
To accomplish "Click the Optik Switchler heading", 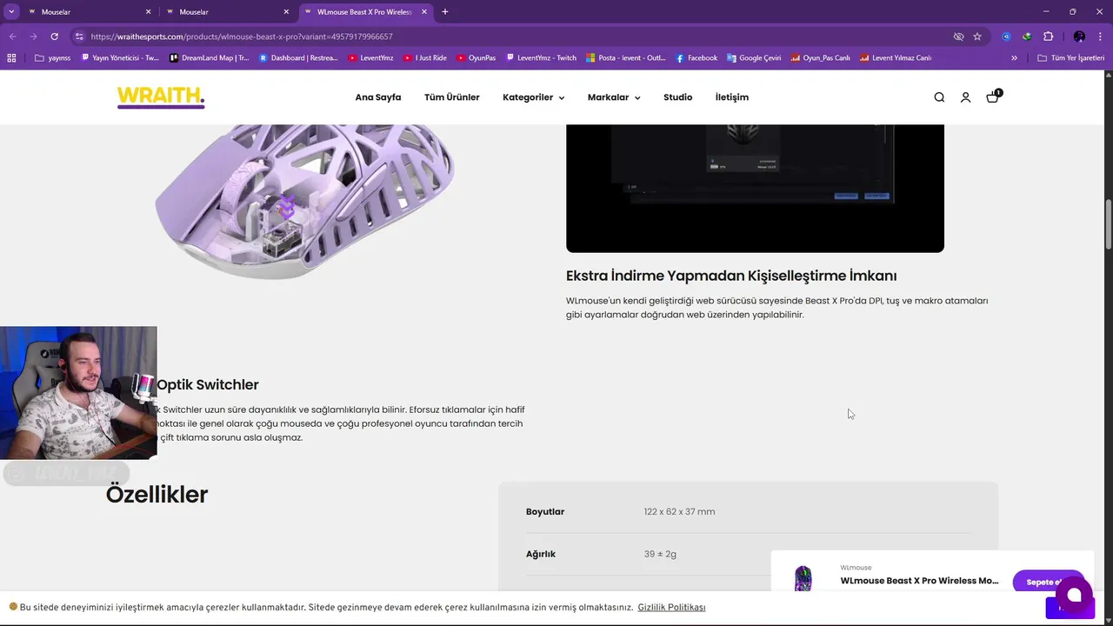I will (x=208, y=384).
